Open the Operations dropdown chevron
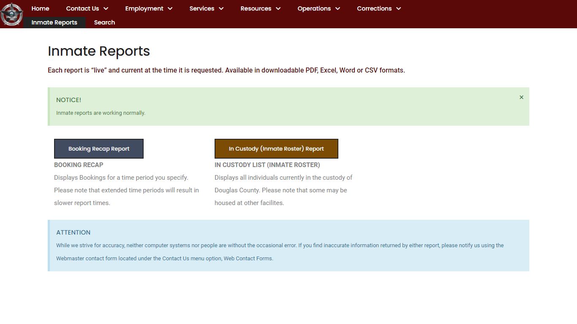The width and height of the screenshot is (577, 324). 337,8
